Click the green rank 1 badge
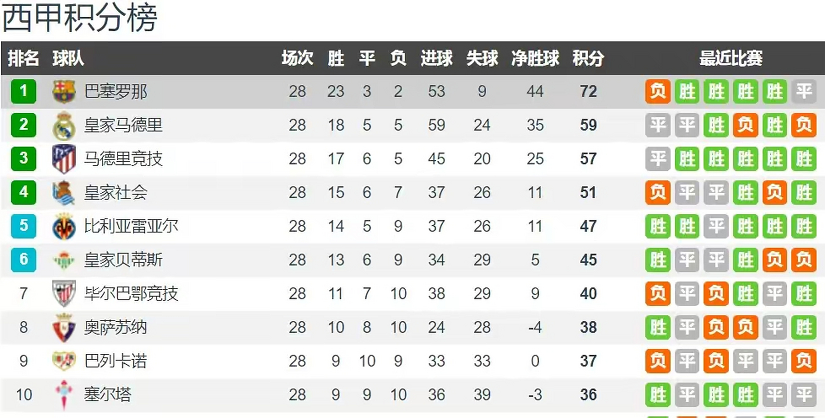 24,91
